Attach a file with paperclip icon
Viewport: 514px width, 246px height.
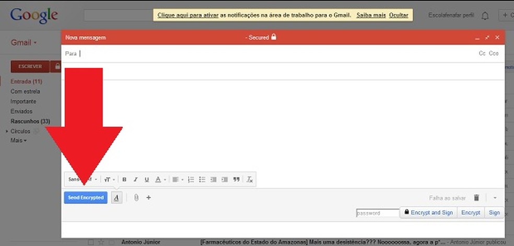click(136, 197)
